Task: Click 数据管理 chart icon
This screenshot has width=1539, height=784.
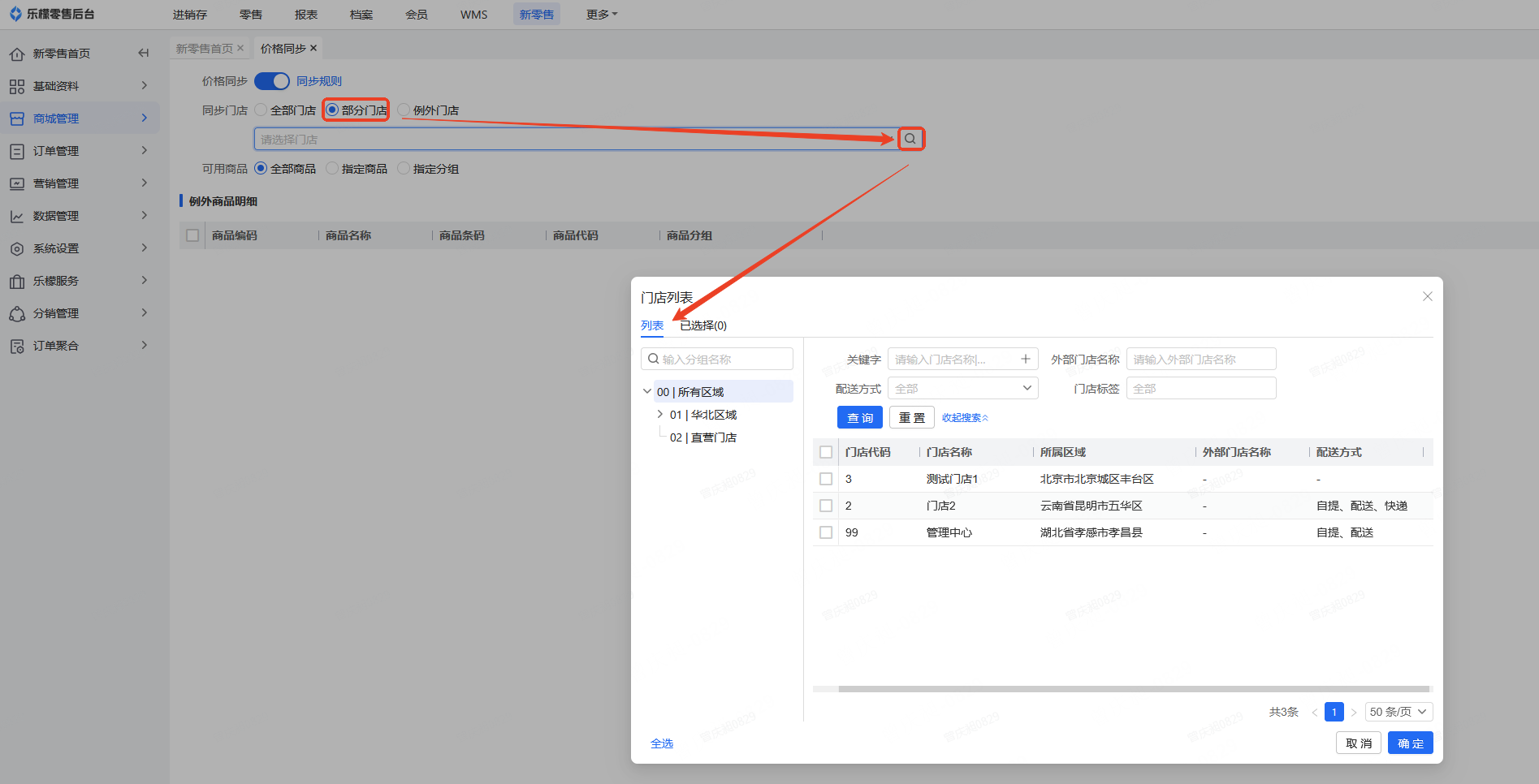Action: click(17, 216)
